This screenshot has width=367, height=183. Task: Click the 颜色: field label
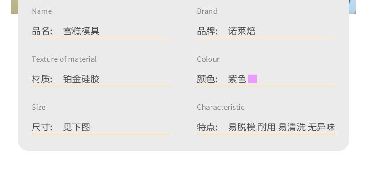(208, 79)
